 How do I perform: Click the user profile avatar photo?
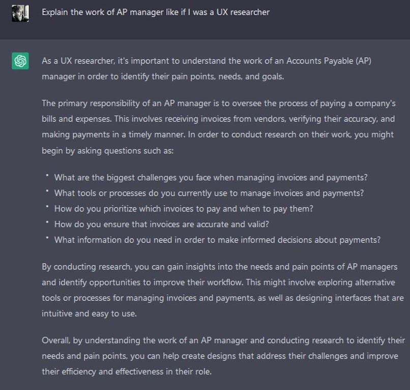(x=20, y=13)
